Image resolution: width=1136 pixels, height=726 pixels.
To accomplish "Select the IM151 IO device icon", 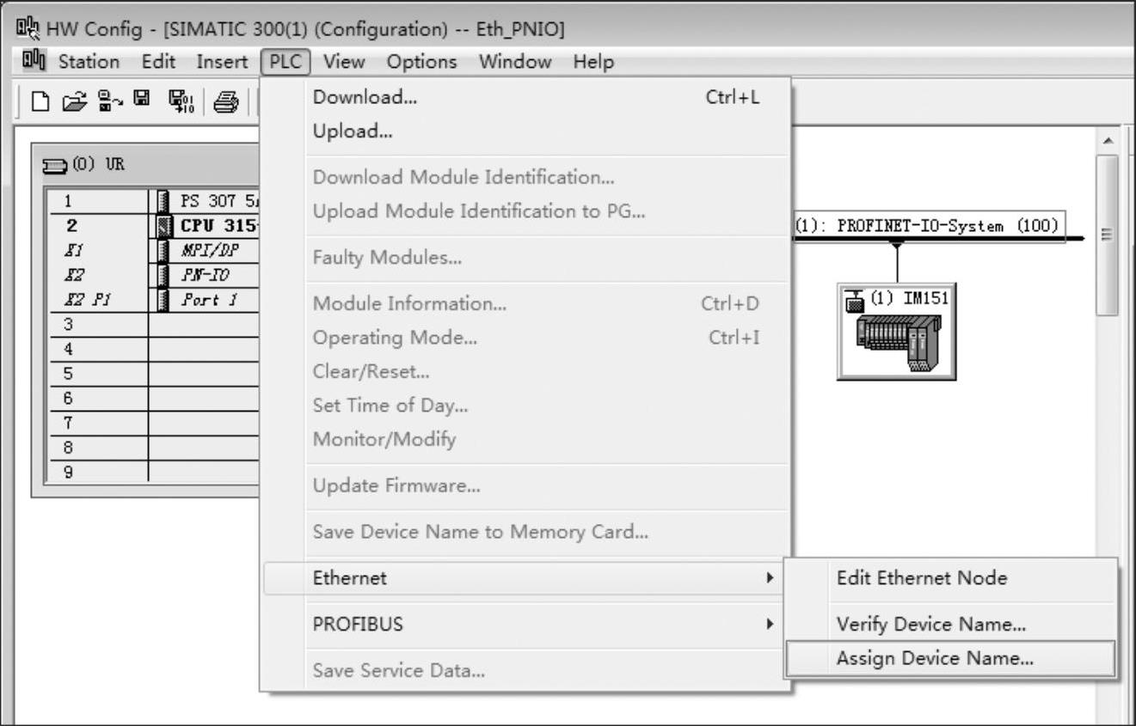I will point(897,331).
